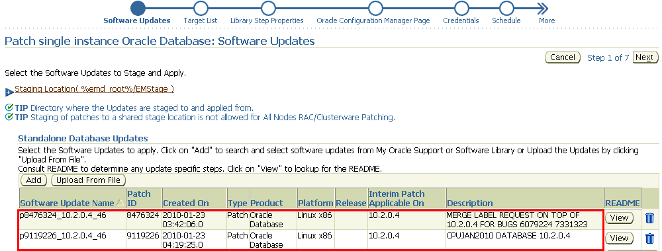View README for patch 8476324
Screen dimensions: 662x251
(620, 218)
